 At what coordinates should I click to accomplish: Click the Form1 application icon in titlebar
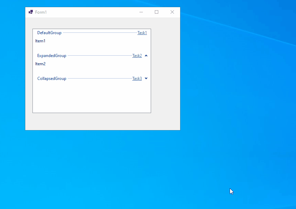pos(30,12)
